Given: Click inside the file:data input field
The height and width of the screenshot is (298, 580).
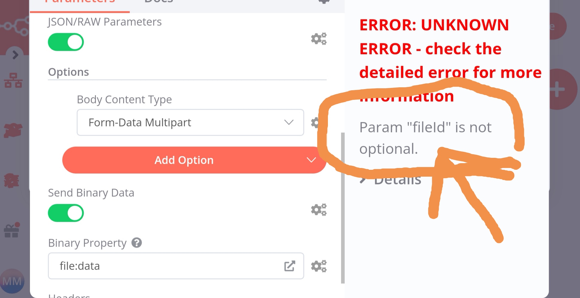Looking at the screenshot, I should tap(150, 265).
